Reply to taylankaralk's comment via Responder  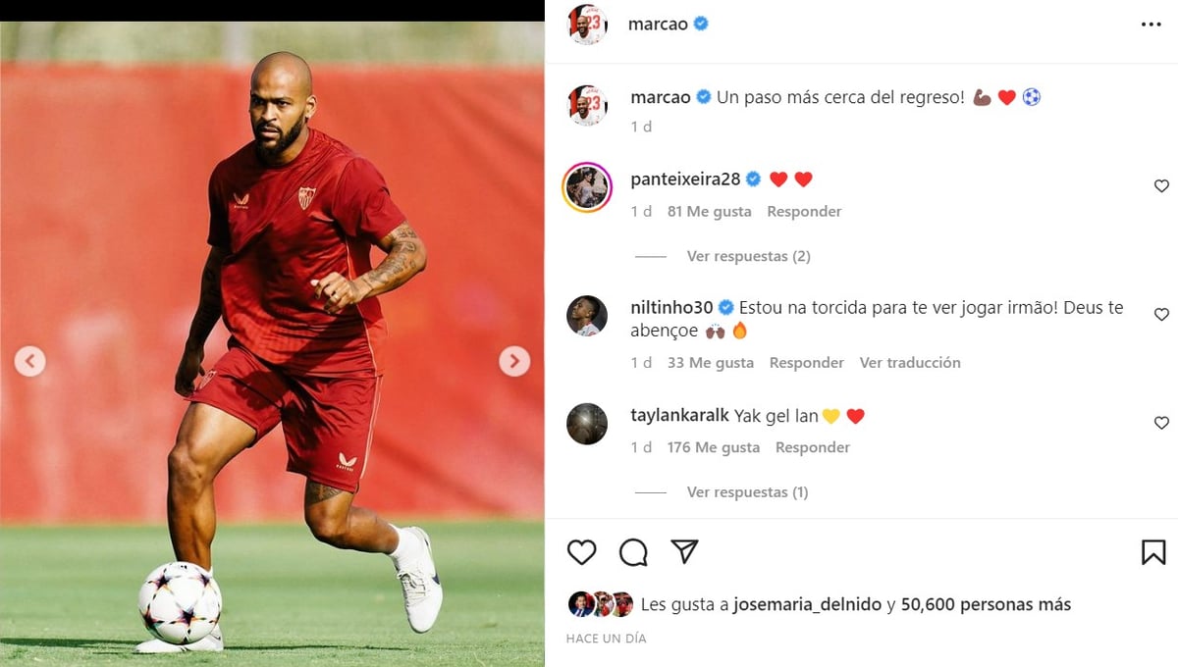pos(813,447)
